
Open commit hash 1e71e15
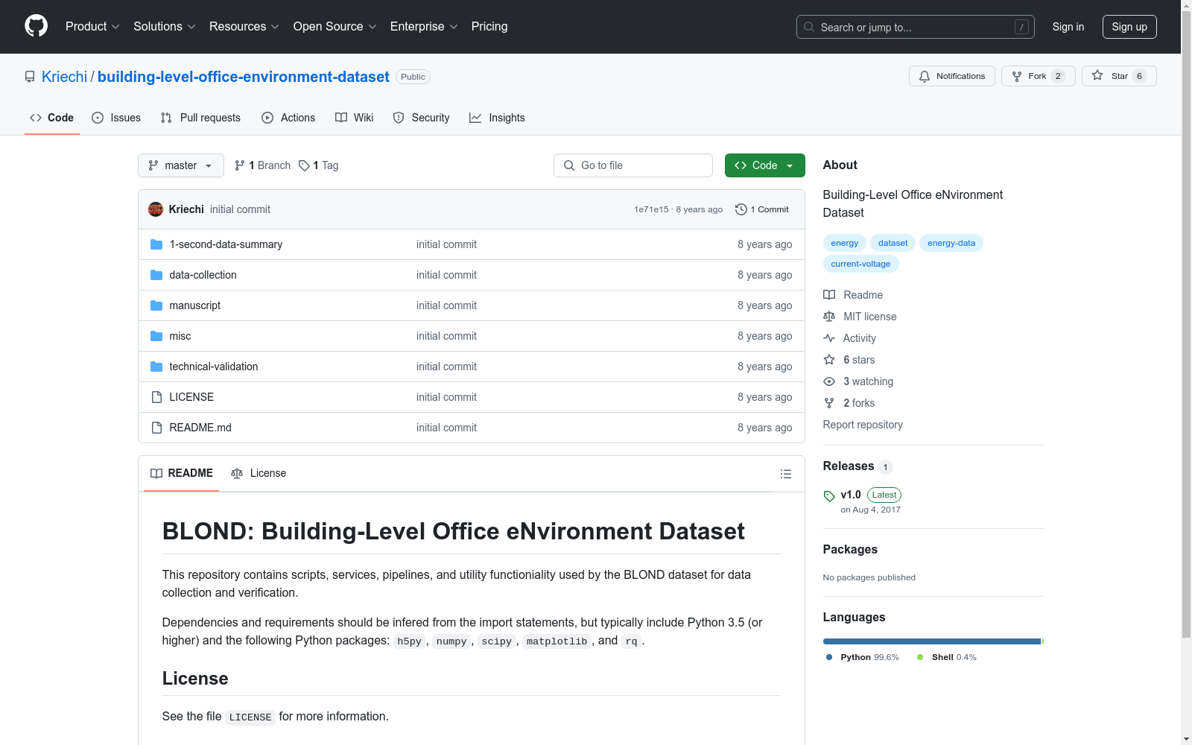click(x=651, y=210)
